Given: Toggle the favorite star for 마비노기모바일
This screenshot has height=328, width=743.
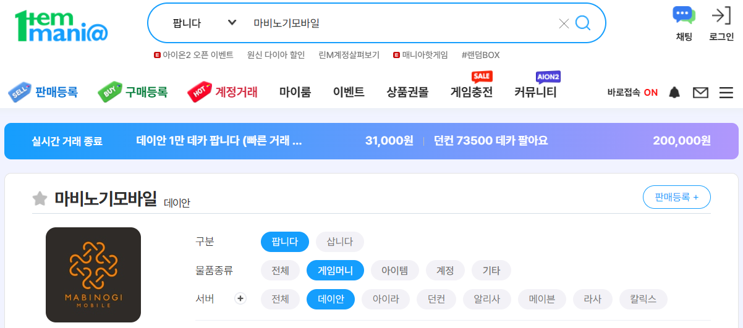Looking at the screenshot, I should (x=40, y=198).
